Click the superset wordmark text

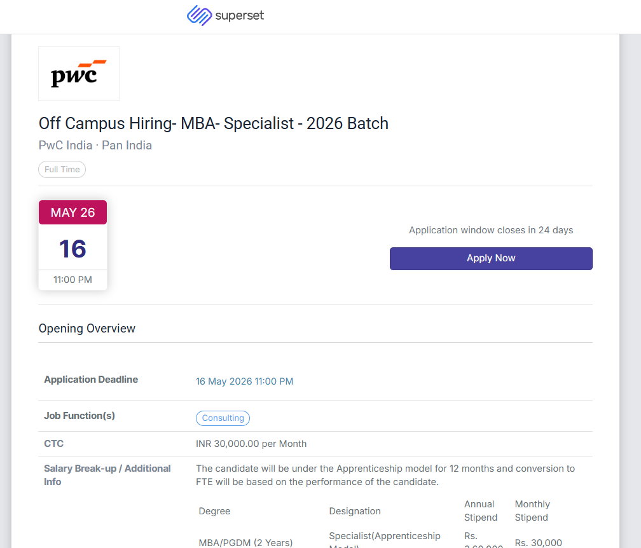coord(240,16)
